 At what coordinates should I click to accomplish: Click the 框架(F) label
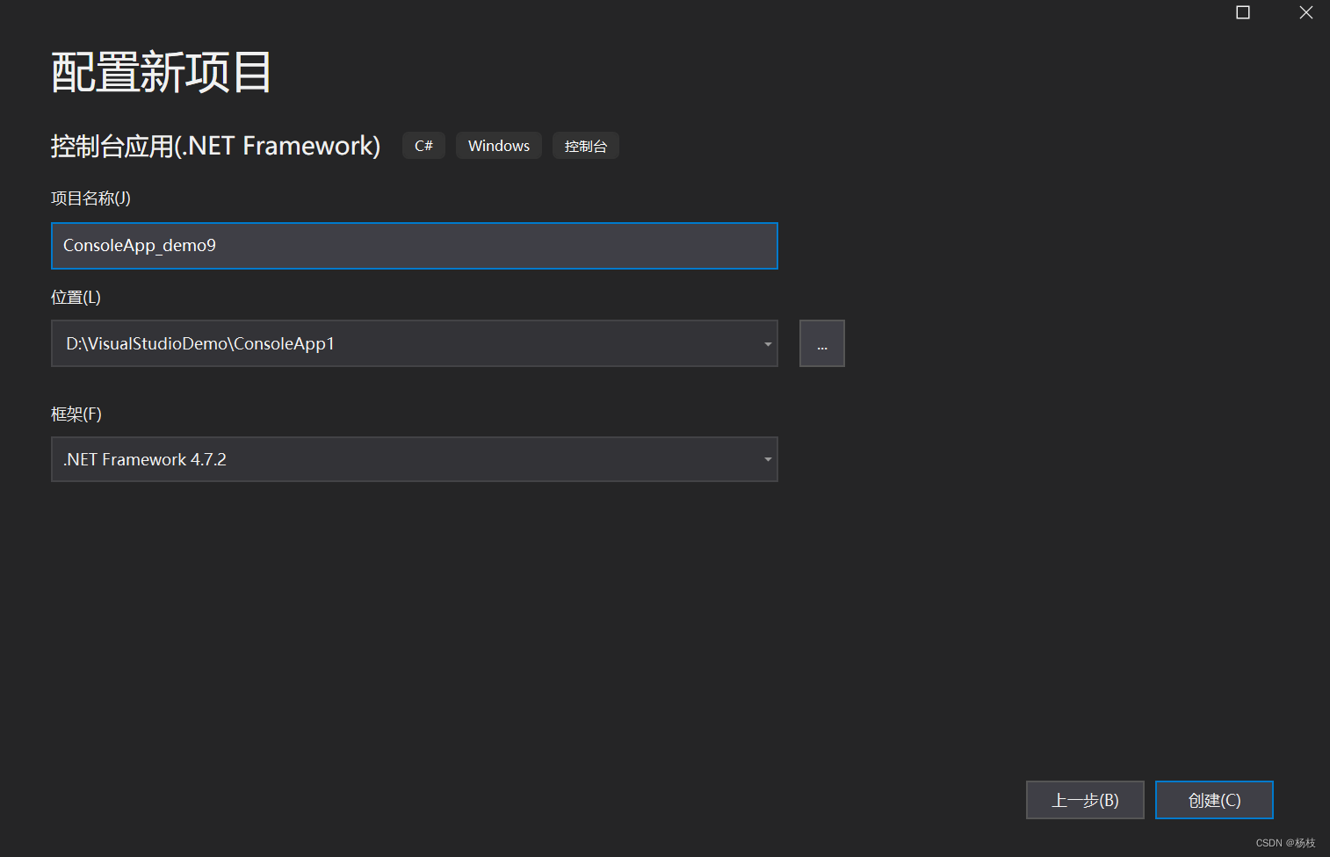pos(76,414)
